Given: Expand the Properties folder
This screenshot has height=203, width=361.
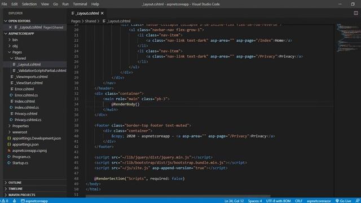Looking at the screenshot, I should 20,126.
